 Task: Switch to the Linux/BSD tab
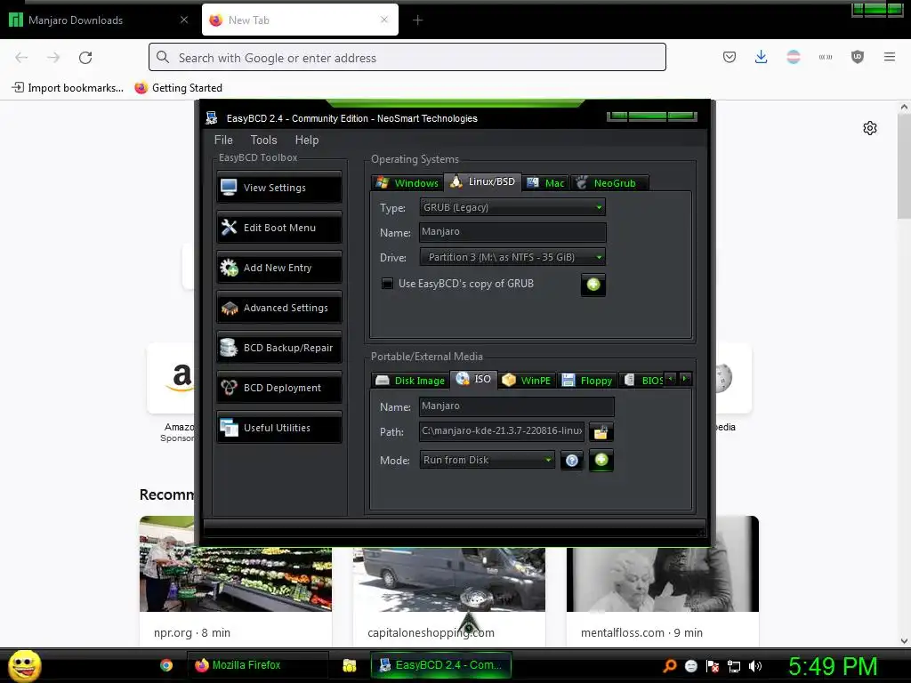(483, 181)
